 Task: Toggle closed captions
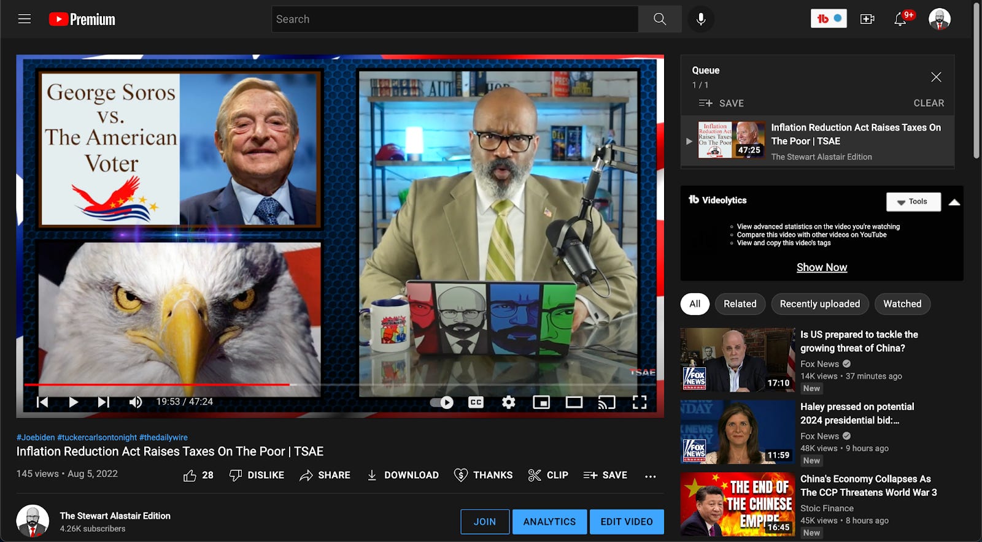click(x=476, y=402)
